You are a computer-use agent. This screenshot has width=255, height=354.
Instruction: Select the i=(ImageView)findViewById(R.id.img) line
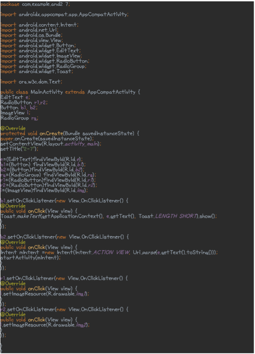click(x=44, y=190)
